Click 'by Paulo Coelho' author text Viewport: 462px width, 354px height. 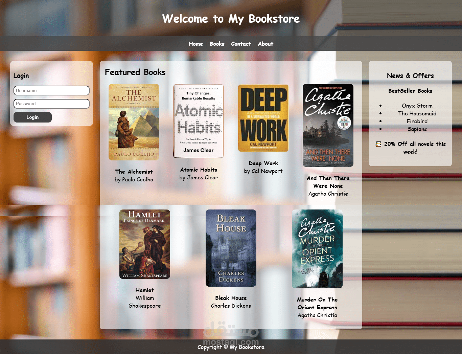(134, 179)
